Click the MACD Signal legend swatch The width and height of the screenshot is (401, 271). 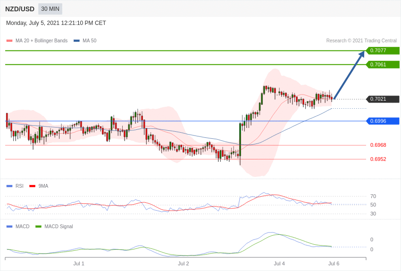coord(38,226)
